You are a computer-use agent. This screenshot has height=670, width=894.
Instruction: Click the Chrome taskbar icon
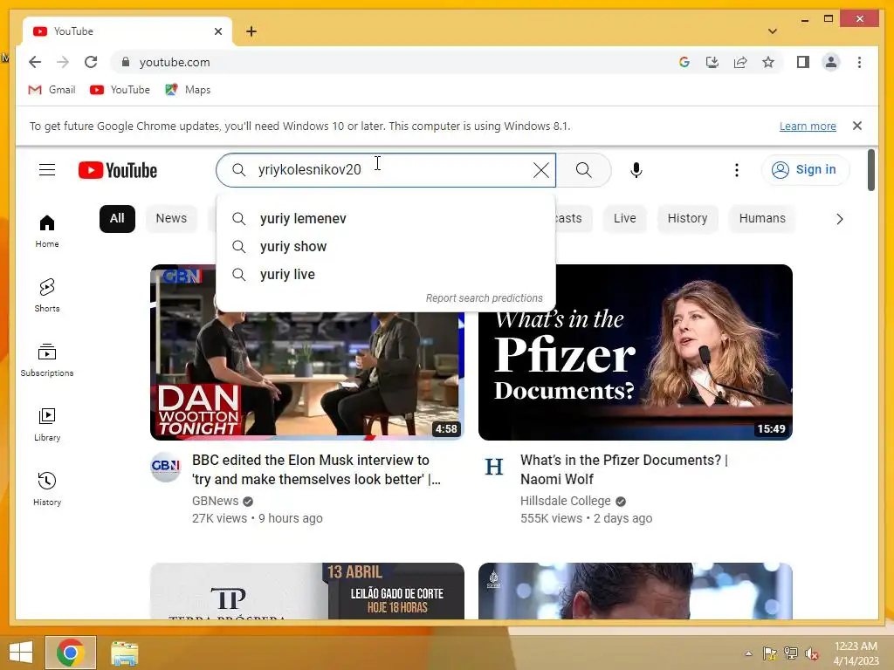coord(71,653)
